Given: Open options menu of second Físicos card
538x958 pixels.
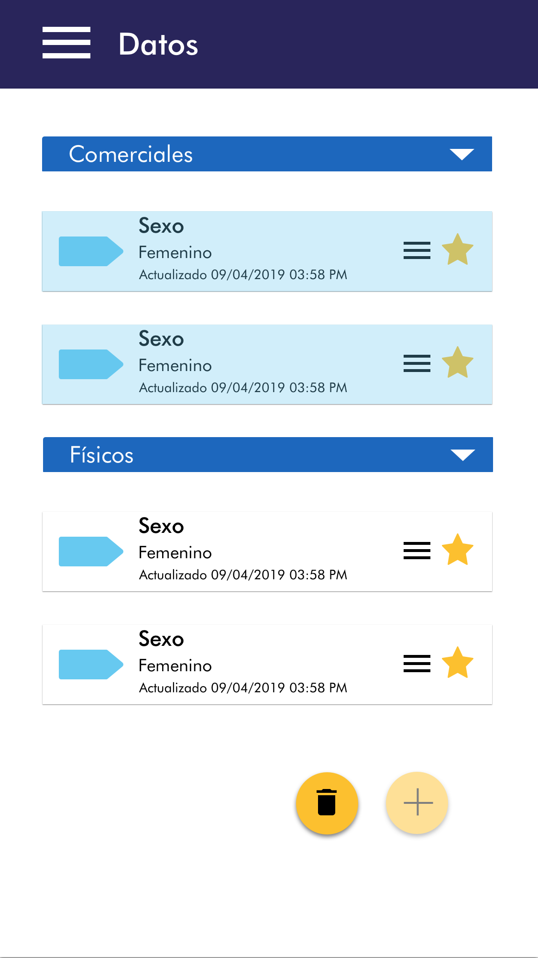Looking at the screenshot, I should pos(417,664).
